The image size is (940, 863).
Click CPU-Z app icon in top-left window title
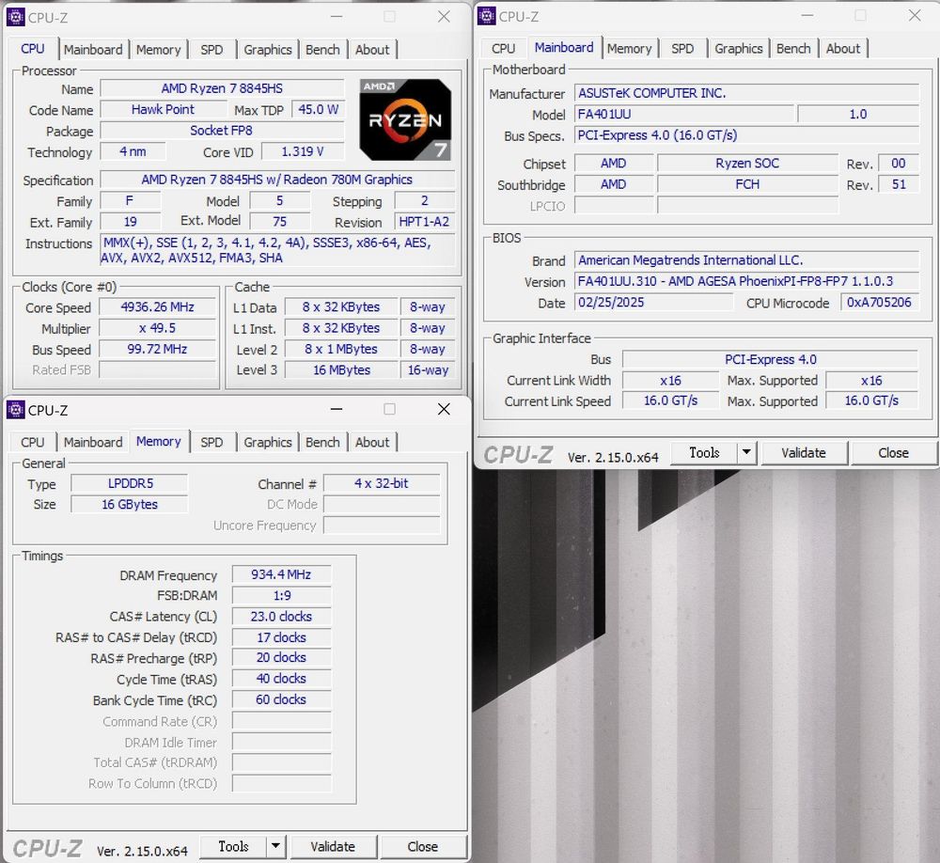[x=15, y=18]
